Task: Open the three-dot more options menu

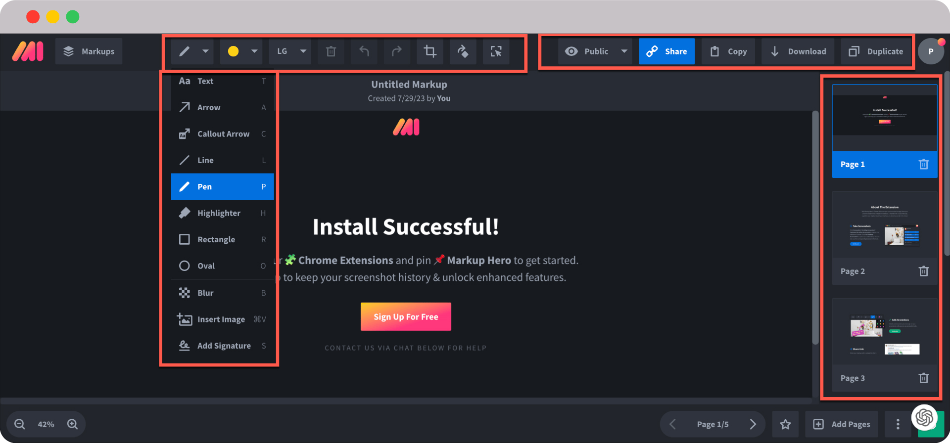Action: (898, 424)
